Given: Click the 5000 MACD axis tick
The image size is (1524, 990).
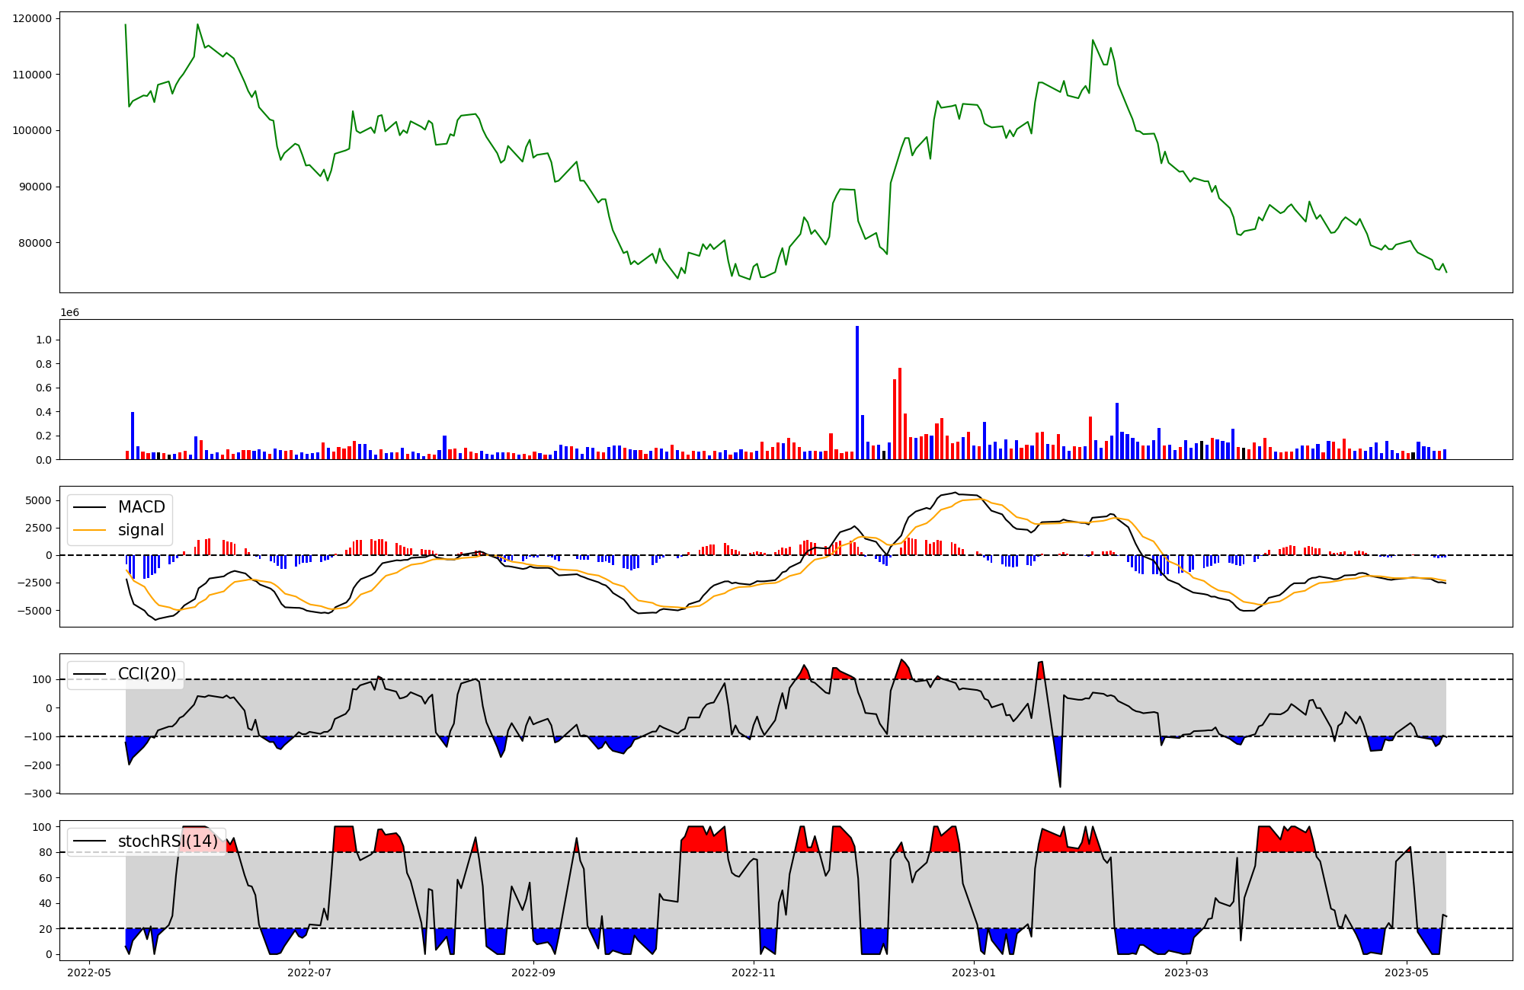Looking at the screenshot, I should pyautogui.click(x=37, y=500).
